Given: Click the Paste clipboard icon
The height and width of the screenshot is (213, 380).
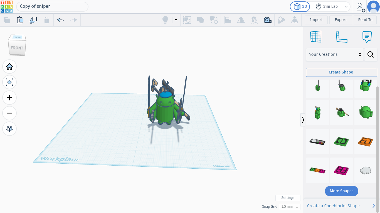Looking at the screenshot, I should (20, 20).
